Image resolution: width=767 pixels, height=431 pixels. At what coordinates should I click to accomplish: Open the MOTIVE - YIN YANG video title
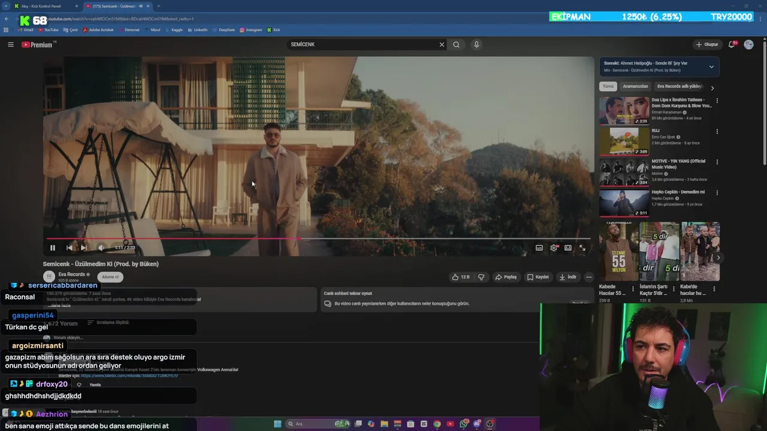click(x=678, y=163)
